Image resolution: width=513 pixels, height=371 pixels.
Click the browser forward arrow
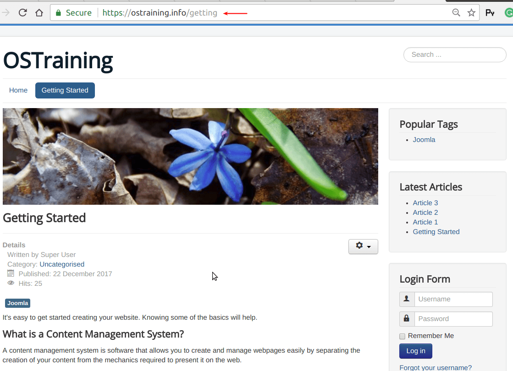(6, 13)
